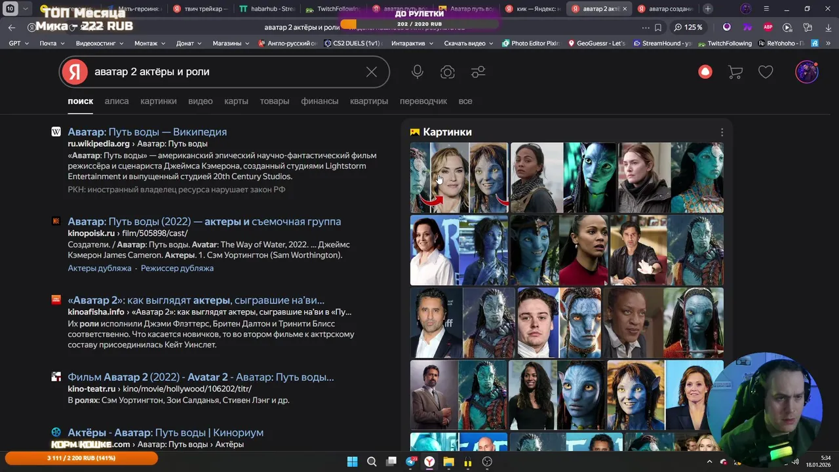The width and height of the screenshot is (839, 472).
Task: Open Kinopoisk actors and crew result
Action: [x=204, y=222]
